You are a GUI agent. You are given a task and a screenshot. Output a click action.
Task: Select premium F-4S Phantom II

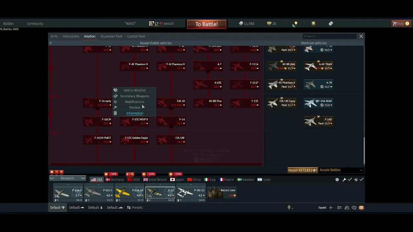pyautogui.click(x=282, y=84)
